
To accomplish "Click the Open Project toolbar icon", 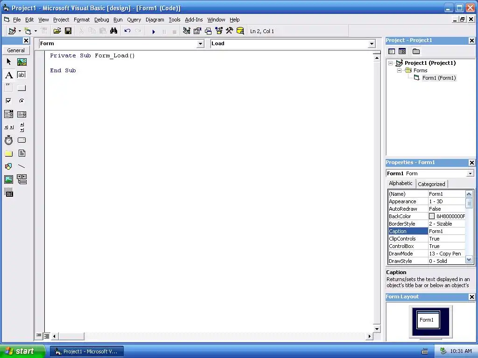I will coord(57,31).
